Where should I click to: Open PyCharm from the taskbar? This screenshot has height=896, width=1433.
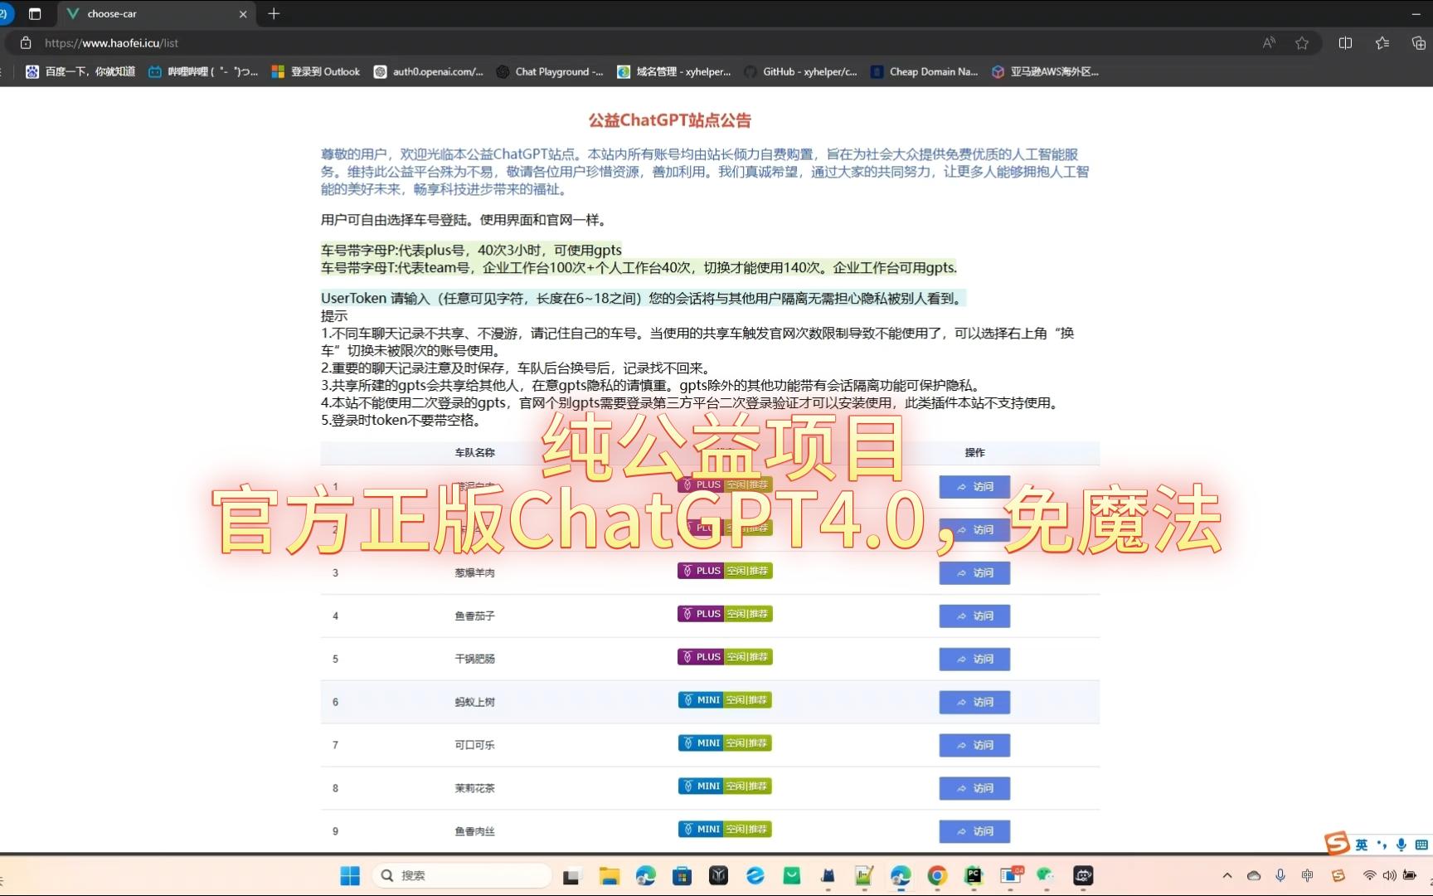(x=974, y=876)
